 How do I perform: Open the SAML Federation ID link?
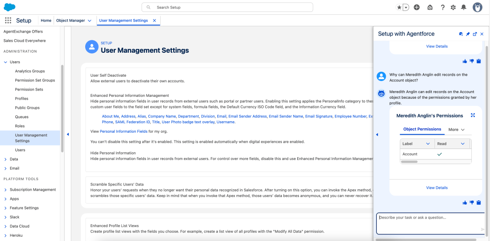[133, 122]
